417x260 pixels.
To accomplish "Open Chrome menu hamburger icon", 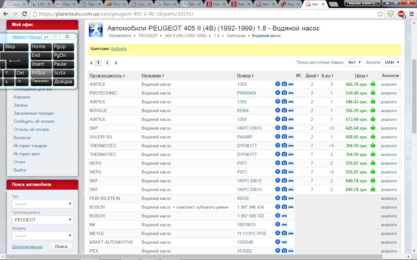I will tap(411, 14).
